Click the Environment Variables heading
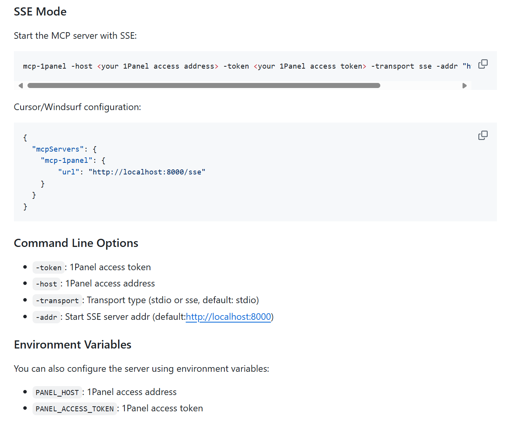 pyautogui.click(x=72, y=345)
